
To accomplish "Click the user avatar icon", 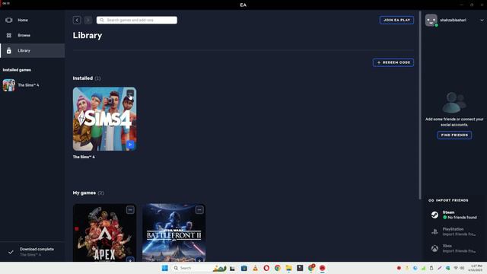I will coord(431,21).
